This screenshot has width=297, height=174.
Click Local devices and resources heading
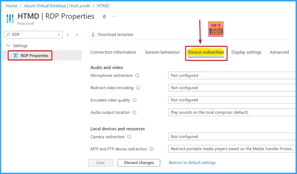118,129
